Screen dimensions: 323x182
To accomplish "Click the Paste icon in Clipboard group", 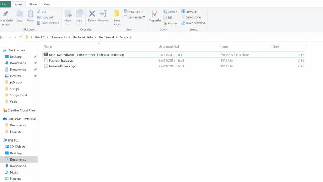I will pos(30,16).
